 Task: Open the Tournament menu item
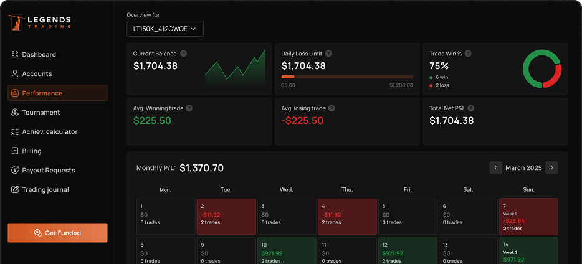tap(57, 112)
